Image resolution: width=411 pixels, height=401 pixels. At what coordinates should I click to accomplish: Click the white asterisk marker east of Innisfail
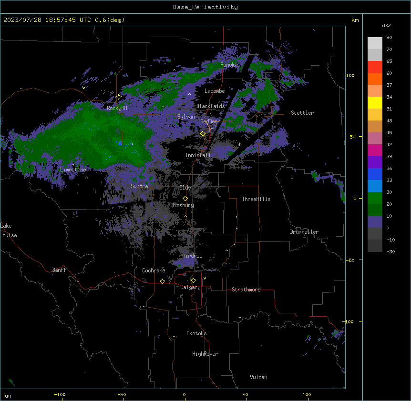point(239,144)
